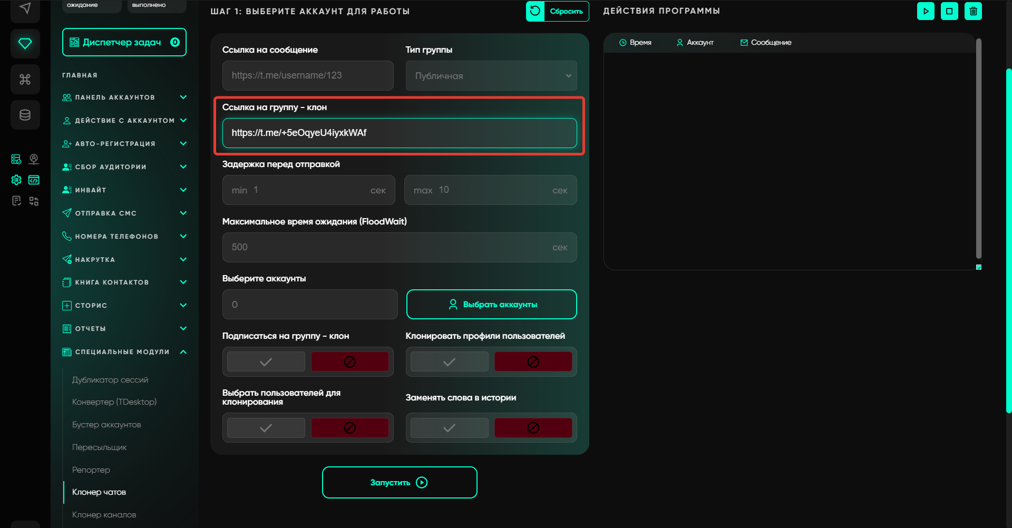Viewport: 1012px width, 528px height.
Task: Select the diamond icon in left rail
Action: (25, 43)
